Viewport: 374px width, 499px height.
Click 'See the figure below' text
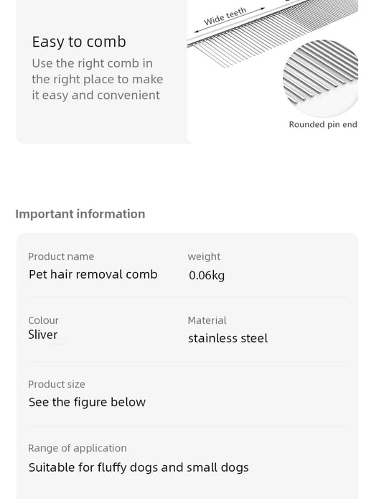pos(87,402)
